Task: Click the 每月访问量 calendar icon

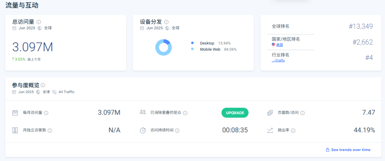Action: click(x=15, y=113)
